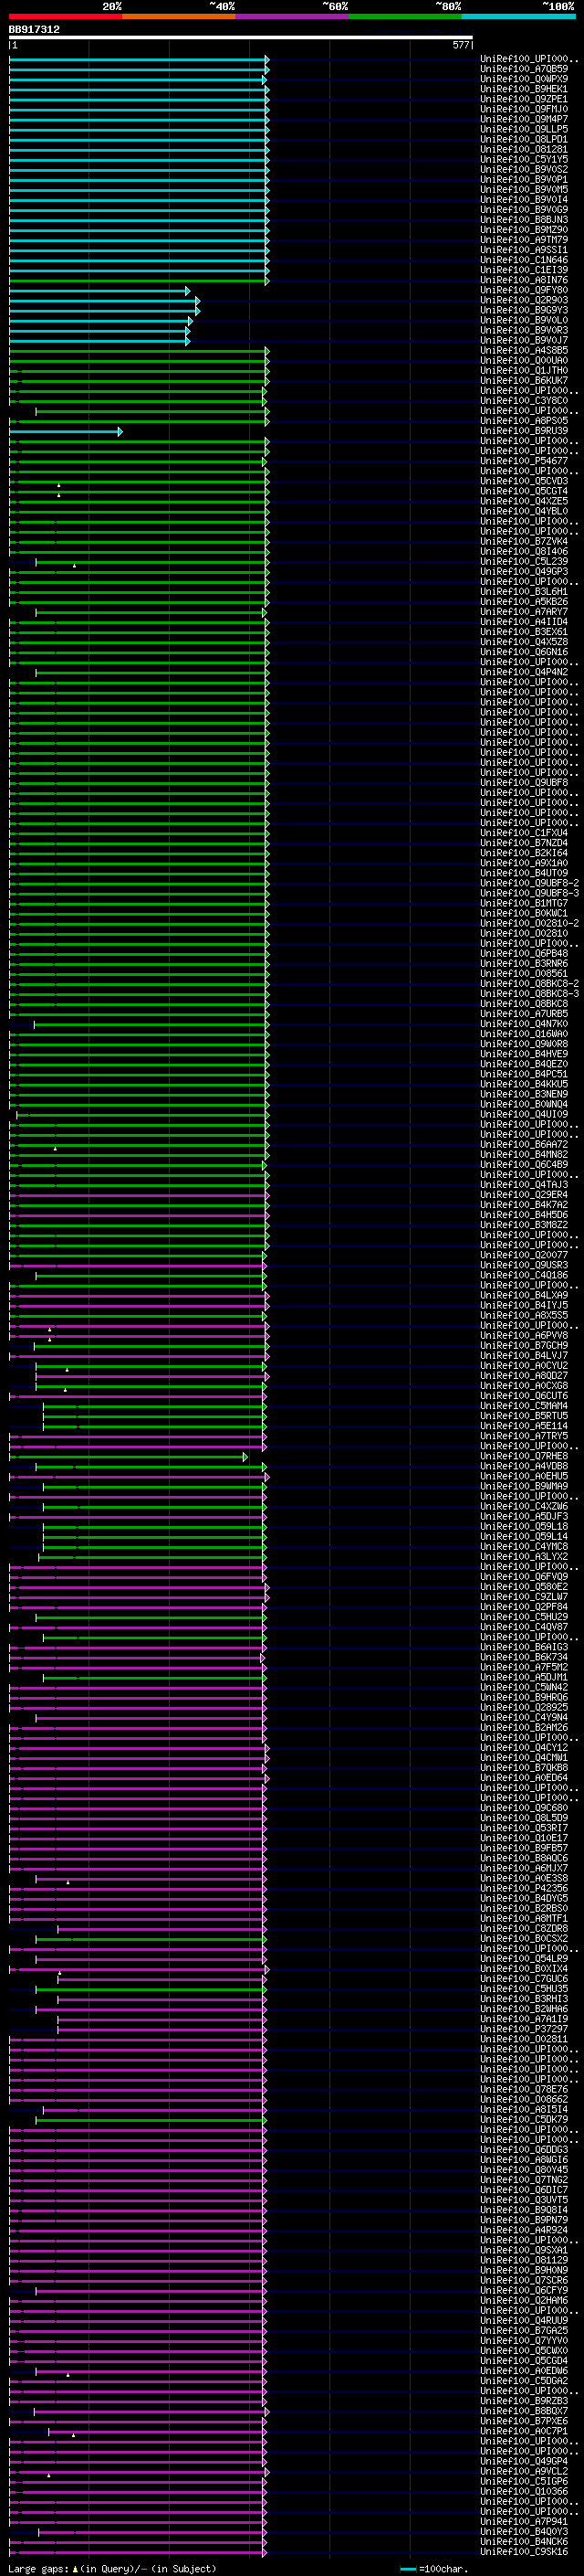Select the query ID BB917312
Image resolution: width=584 pixels, height=2576 pixels.
coord(34,29)
